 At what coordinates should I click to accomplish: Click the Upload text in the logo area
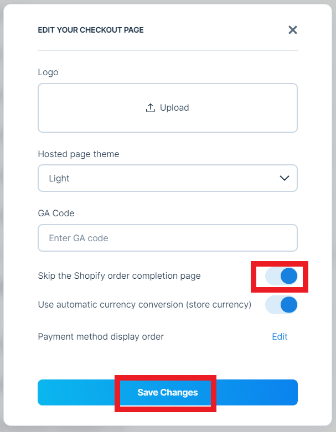click(x=174, y=108)
